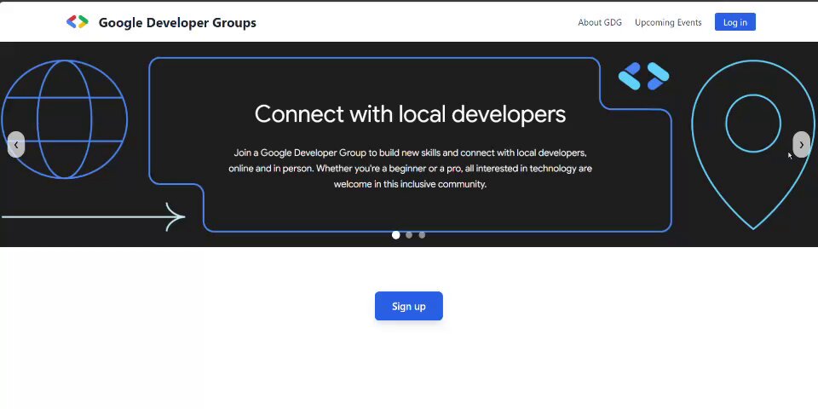Click the Google Developer Groups logo icon
This screenshot has height=409, width=818.
78,22
